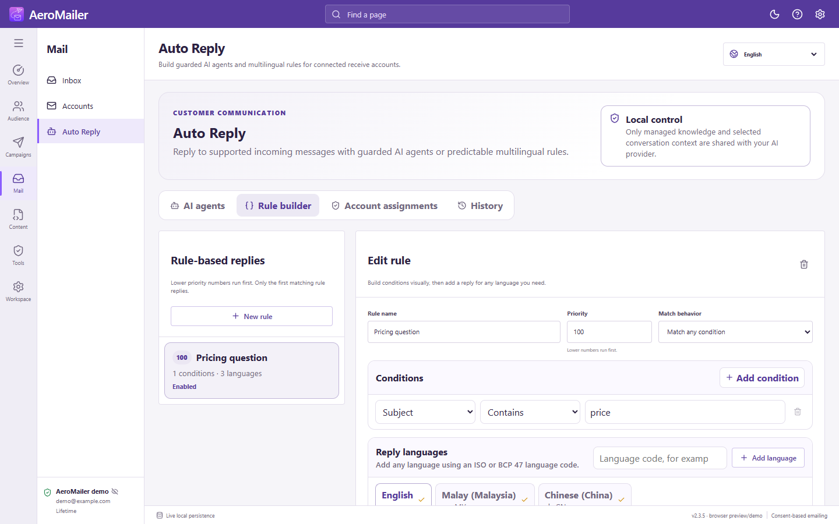The image size is (839, 524).
Task: Open Content in the left rail
Action: click(x=19, y=219)
